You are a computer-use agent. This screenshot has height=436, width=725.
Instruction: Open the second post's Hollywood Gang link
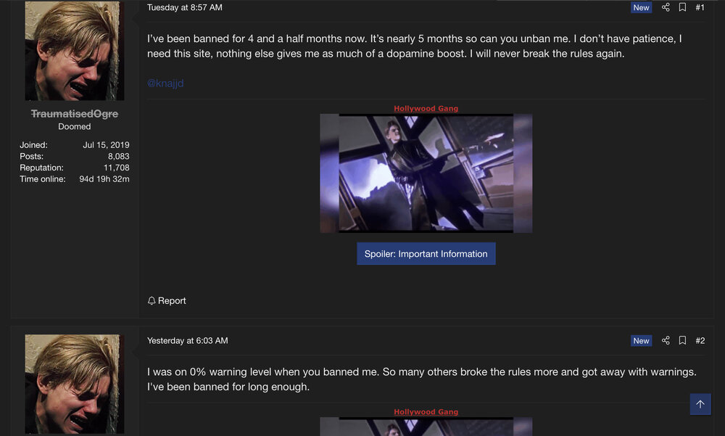coord(426,412)
